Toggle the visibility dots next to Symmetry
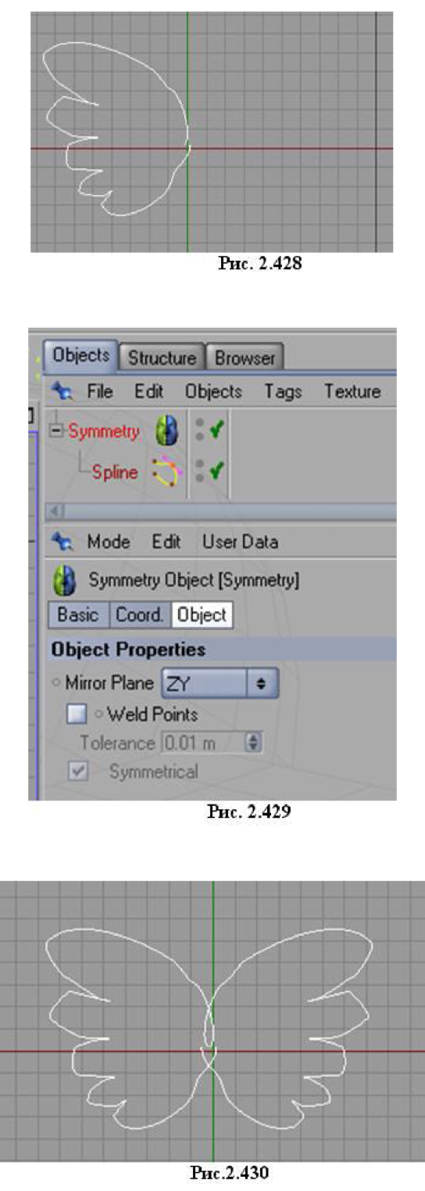425x1191 pixels. pos(198,431)
